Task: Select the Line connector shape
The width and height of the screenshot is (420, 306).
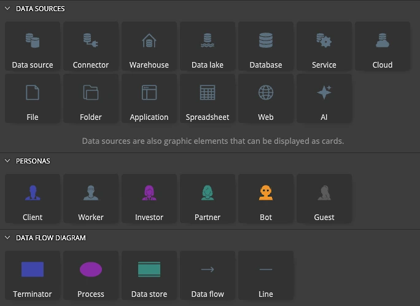Action: tap(266, 275)
